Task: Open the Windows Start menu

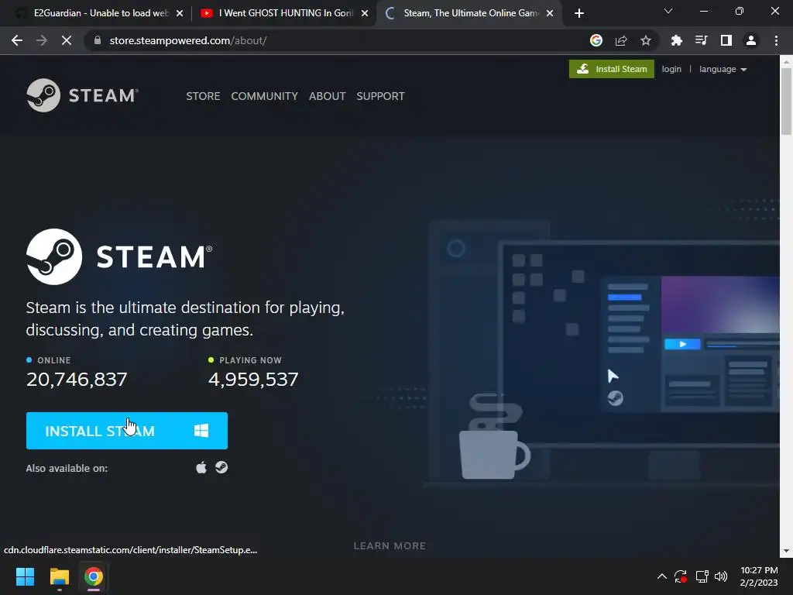Action: tap(25, 576)
